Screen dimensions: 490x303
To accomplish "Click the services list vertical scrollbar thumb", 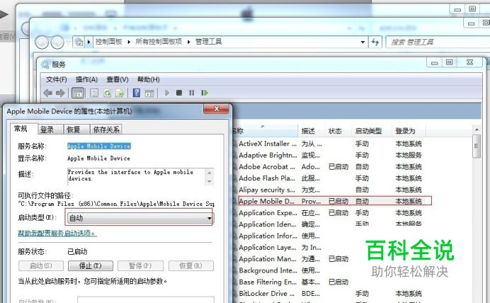I will [x=477, y=146].
